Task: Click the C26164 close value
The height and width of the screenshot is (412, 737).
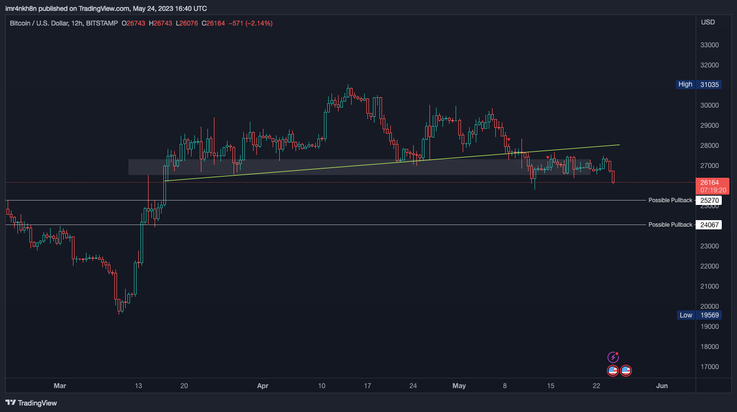Action: [x=213, y=23]
